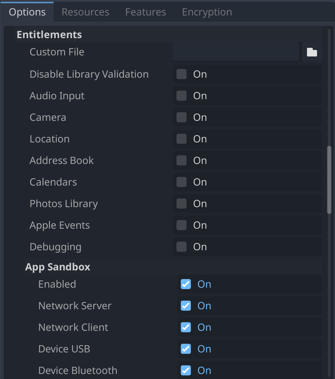The height and width of the screenshot is (379, 335).
Task: Disable the Device USB option
Action: (186, 349)
